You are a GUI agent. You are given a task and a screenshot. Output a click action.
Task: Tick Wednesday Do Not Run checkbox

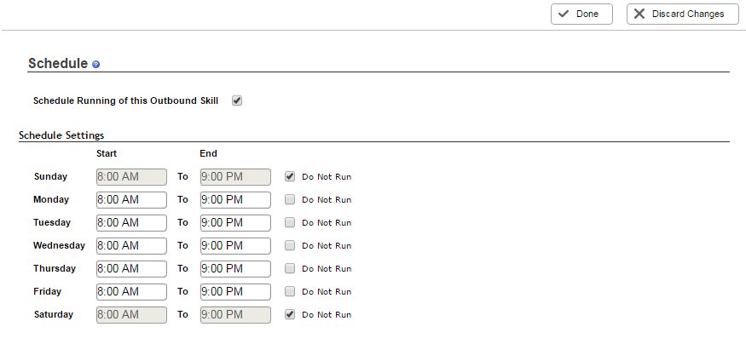(290, 245)
